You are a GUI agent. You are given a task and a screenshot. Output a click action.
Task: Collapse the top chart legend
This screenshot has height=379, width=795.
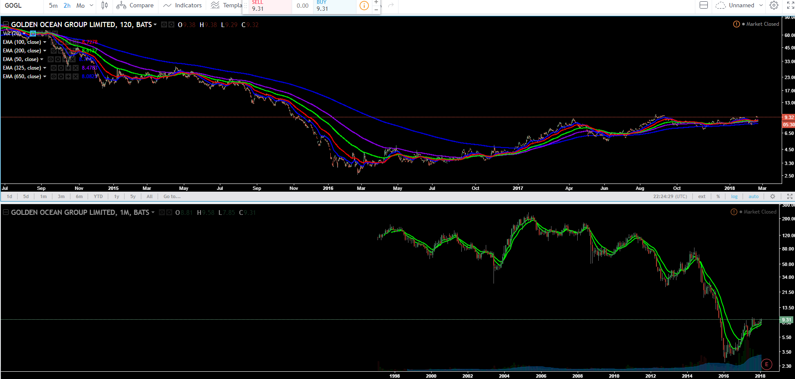point(6,24)
